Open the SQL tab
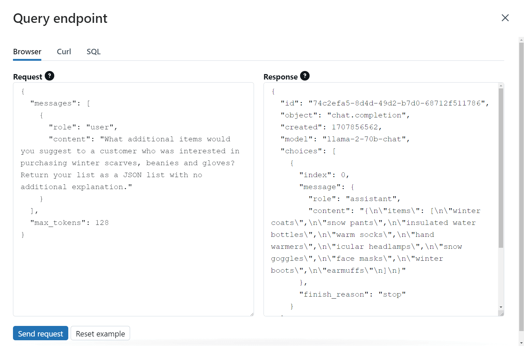524x358 pixels. [x=94, y=52]
